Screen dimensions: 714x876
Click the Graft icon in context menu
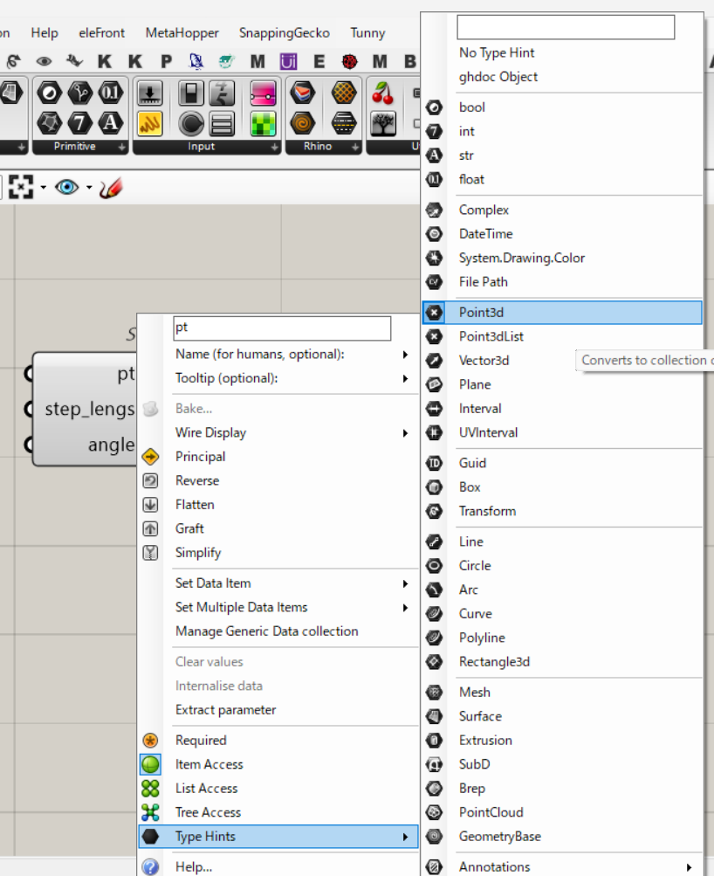[150, 528]
